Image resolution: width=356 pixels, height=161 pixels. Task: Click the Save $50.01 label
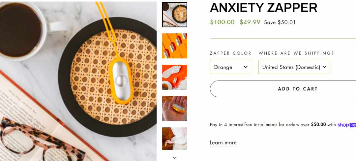pos(280,22)
